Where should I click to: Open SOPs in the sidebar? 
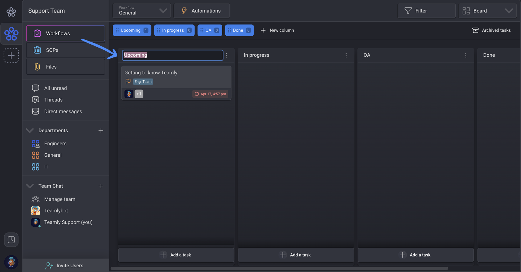66,50
